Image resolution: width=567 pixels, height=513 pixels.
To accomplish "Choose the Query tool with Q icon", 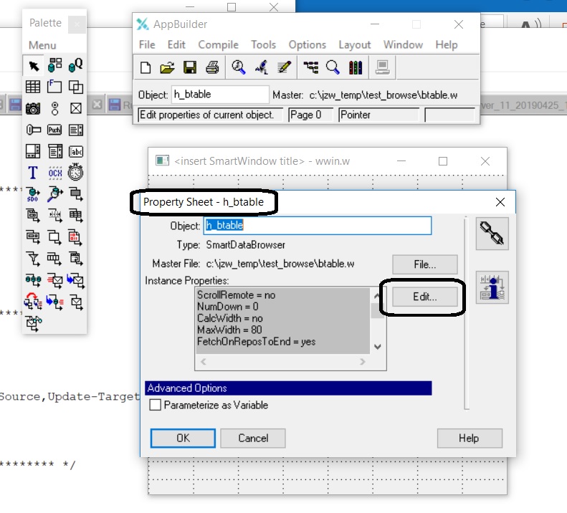I will (x=76, y=65).
